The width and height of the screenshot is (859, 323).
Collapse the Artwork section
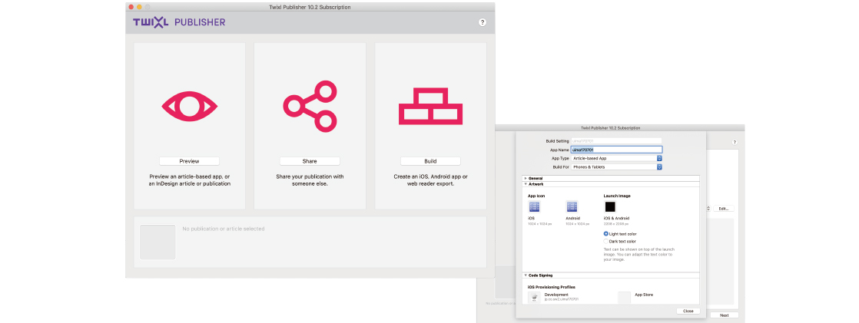[x=526, y=184]
